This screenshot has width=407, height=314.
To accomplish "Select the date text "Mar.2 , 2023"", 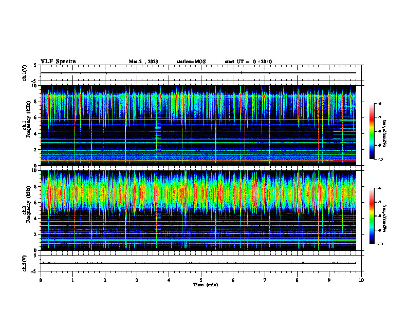I will 143,62.
